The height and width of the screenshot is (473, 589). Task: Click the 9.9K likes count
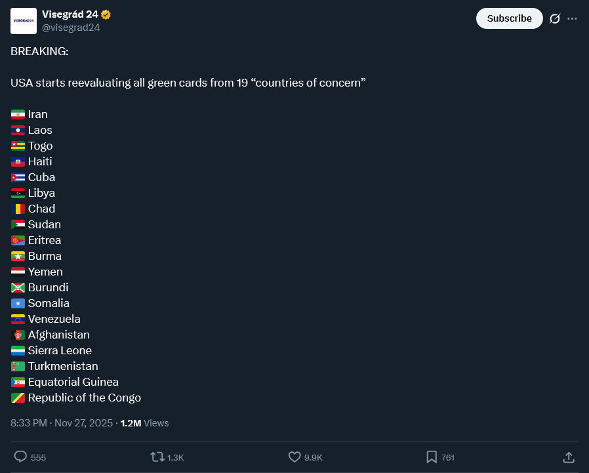tap(314, 457)
